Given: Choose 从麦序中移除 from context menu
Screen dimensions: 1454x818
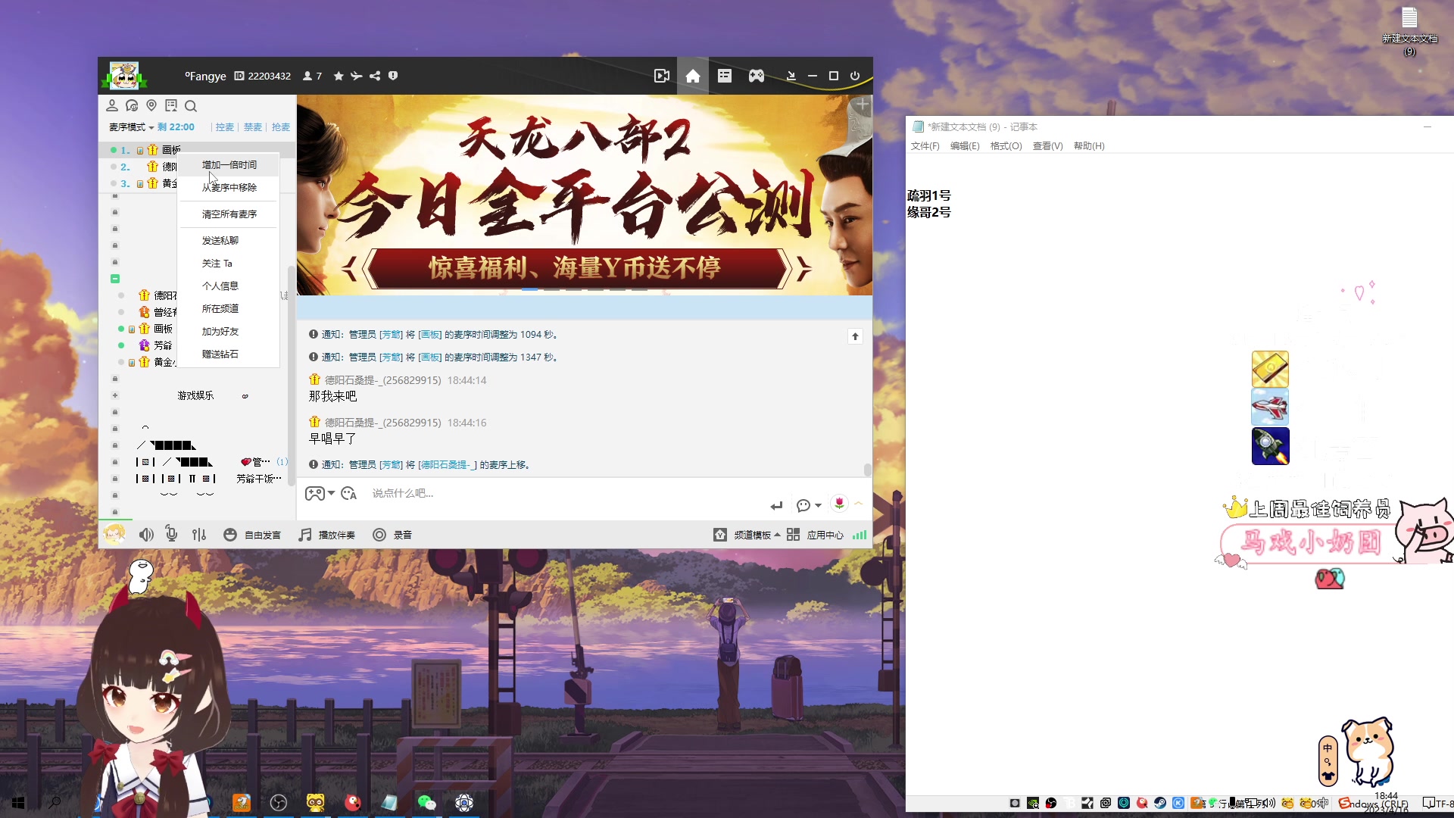Looking at the screenshot, I should pos(229,187).
